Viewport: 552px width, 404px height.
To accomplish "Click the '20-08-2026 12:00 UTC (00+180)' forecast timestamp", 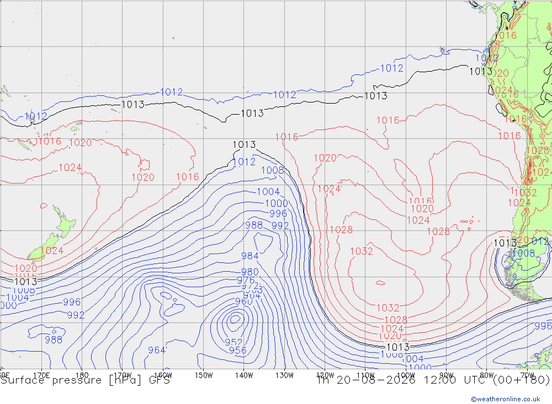I will 443,380.
